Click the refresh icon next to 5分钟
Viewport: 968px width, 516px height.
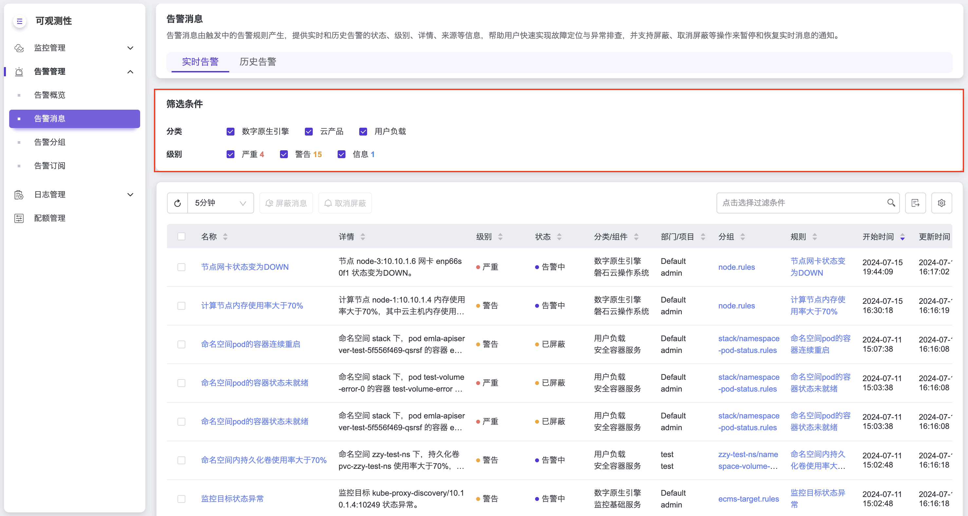[177, 203]
